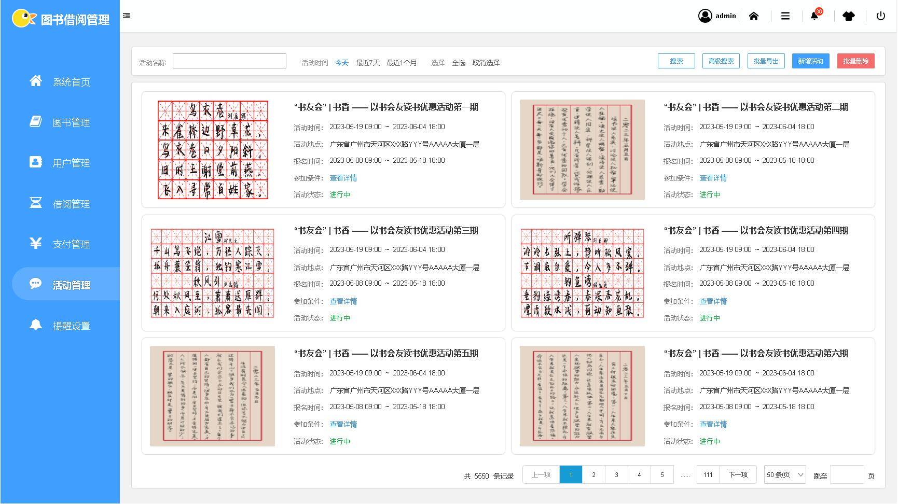
Task: Toggle 全选 to select all activities
Action: pos(458,63)
